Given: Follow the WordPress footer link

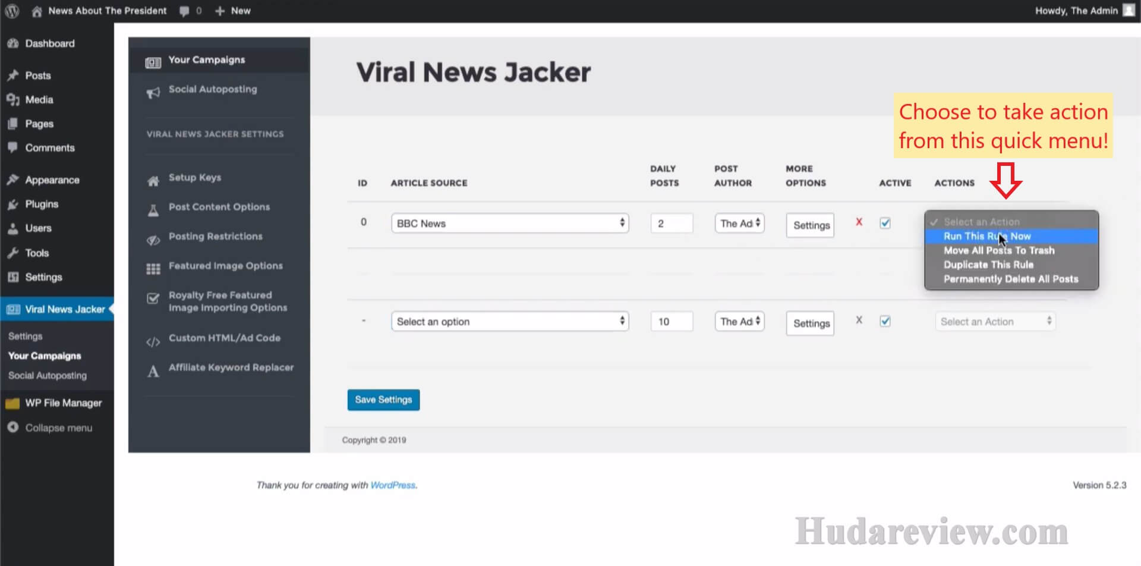Looking at the screenshot, I should tap(392, 485).
